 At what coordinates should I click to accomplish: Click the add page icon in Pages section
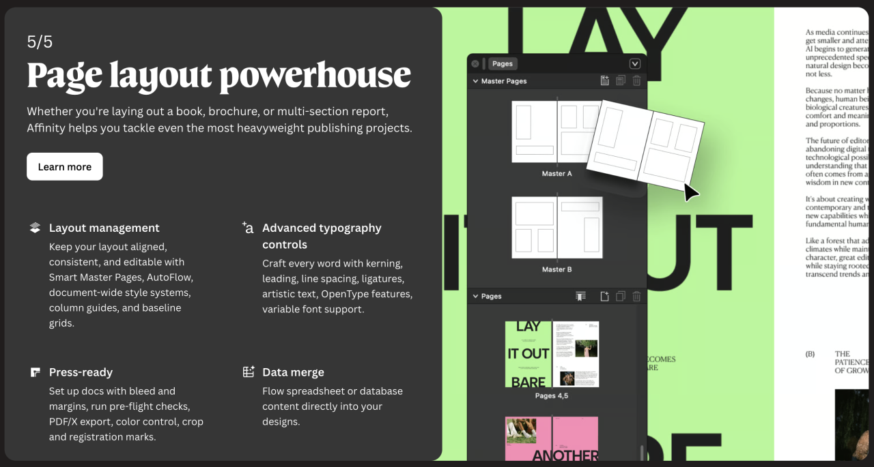[604, 297]
